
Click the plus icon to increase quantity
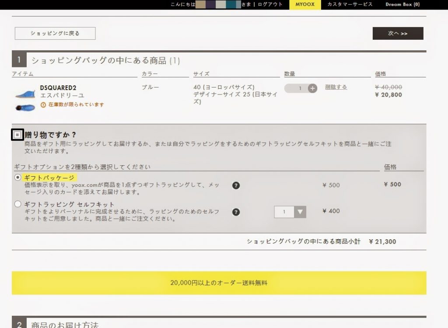click(x=312, y=88)
